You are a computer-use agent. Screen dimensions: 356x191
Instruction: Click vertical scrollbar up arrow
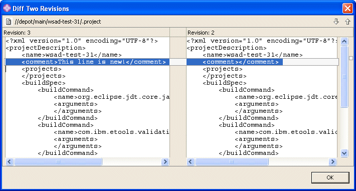point(344,41)
